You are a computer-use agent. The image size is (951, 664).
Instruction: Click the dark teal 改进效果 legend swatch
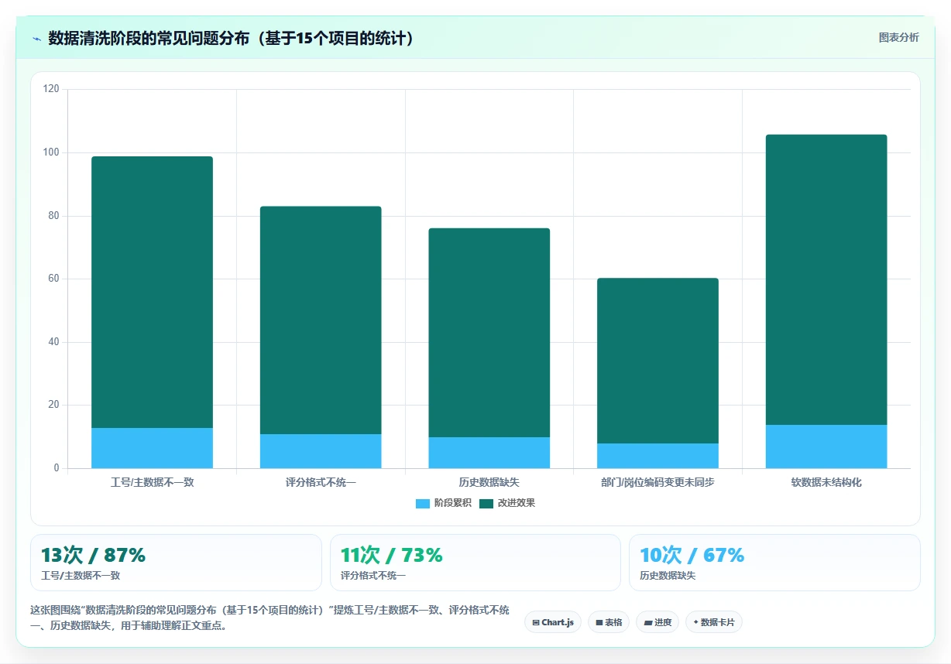(486, 503)
